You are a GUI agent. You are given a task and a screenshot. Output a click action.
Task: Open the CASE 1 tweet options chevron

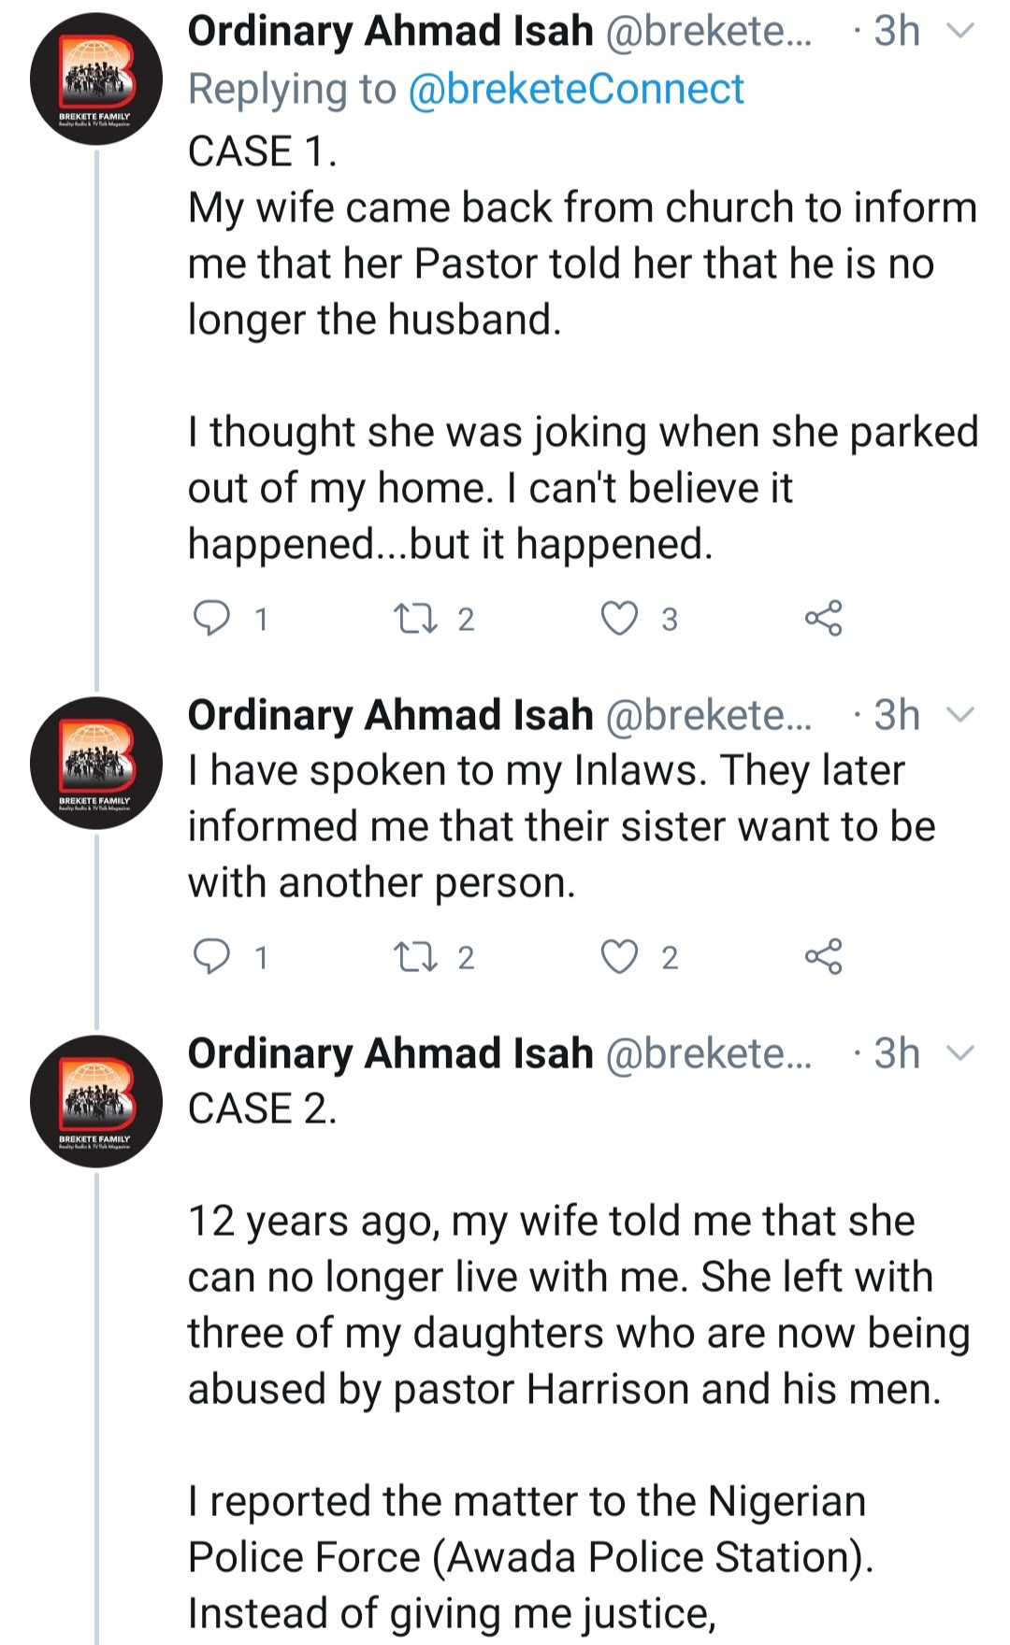960,32
